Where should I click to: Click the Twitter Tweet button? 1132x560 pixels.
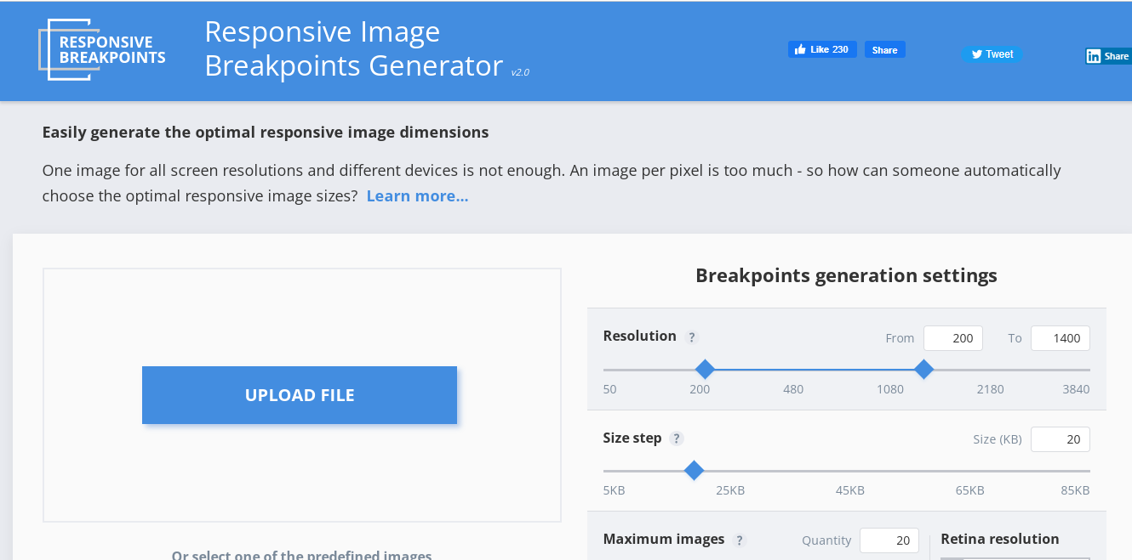pos(992,54)
